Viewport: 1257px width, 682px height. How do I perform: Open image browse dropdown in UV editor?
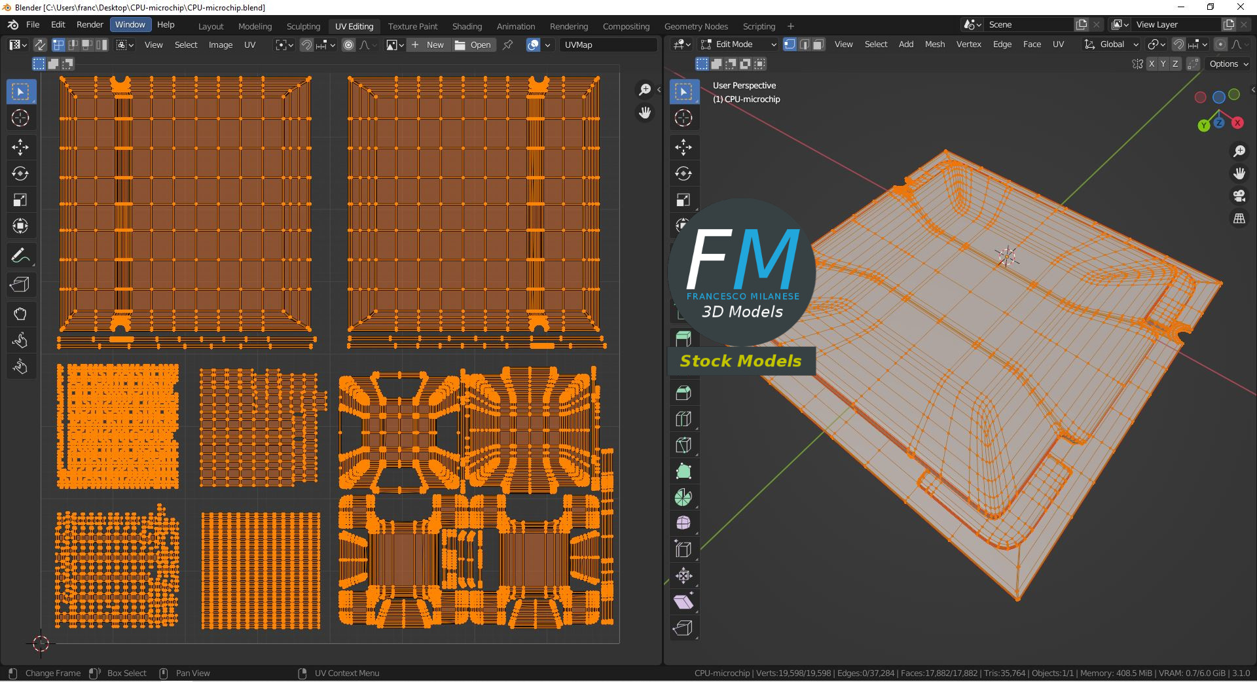pyautogui.click(x=395, y=45)
